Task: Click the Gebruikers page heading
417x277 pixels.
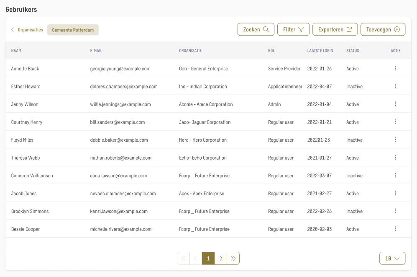Action: pos(21,9)
